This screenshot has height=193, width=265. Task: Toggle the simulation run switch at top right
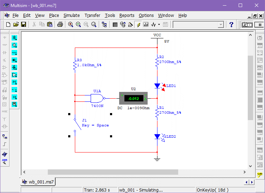(247, 24)
